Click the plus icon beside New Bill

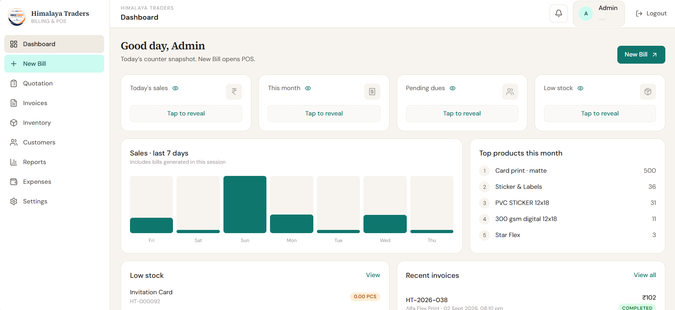click(14, 64)
